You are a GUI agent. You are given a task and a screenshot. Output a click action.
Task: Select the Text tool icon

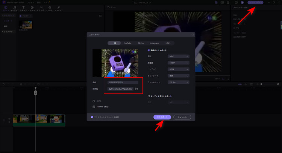pos(23,8)
